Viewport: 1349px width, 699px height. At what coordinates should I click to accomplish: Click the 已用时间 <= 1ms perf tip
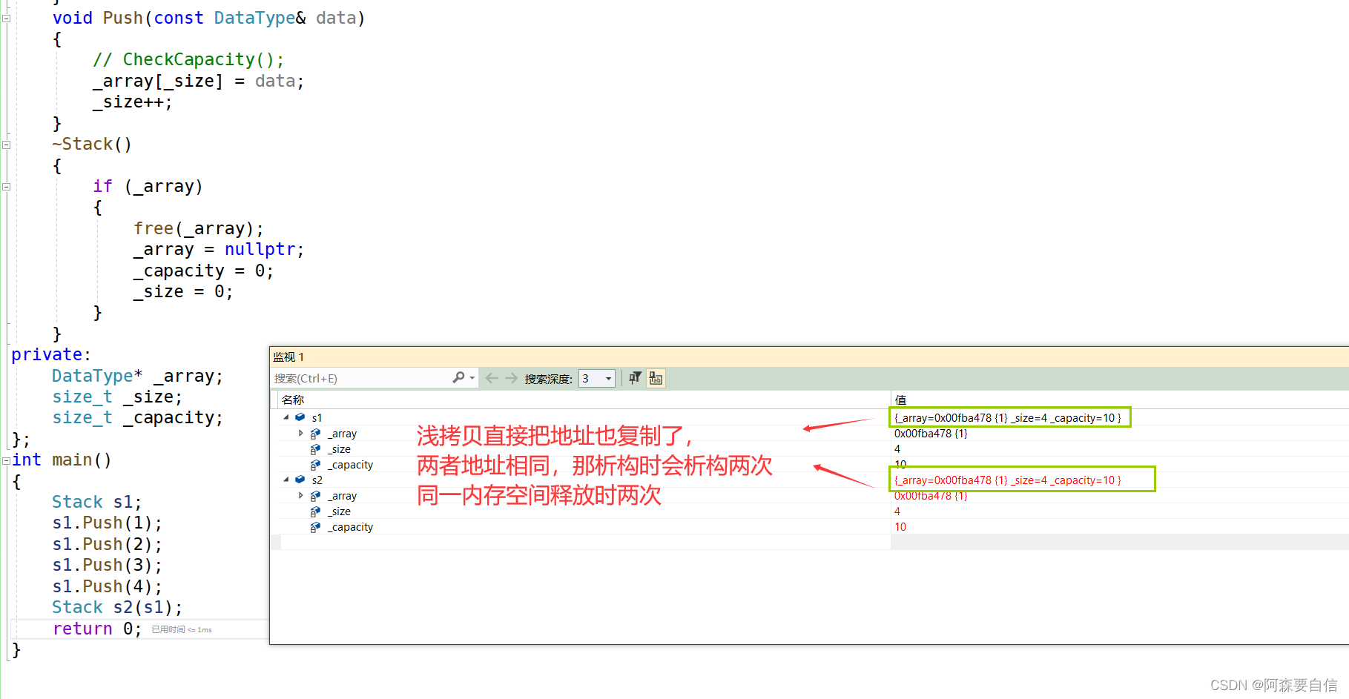click(182, 629)
